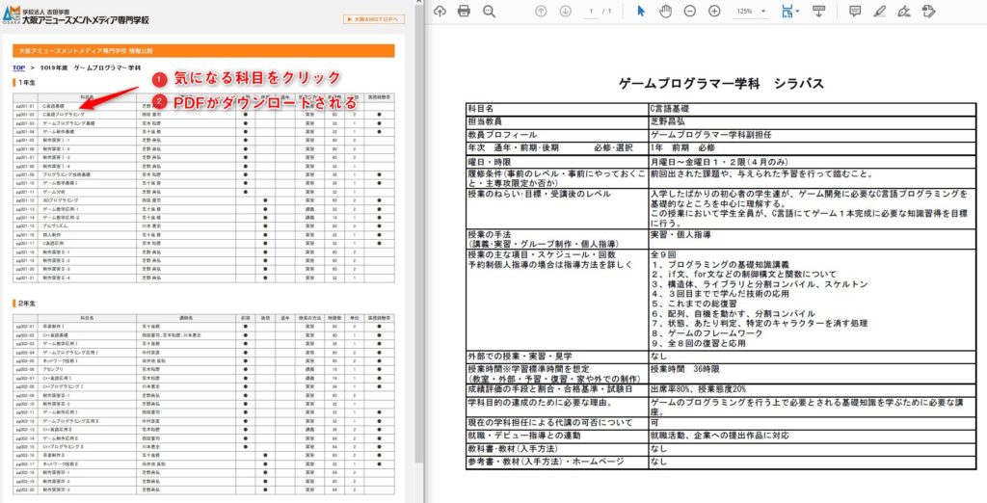Image resolution: width=987 pixels, height=503 pixels.
Task: Click the PDF line 8、ゲームのフレームワーク
Action: [x=708, y=333]
